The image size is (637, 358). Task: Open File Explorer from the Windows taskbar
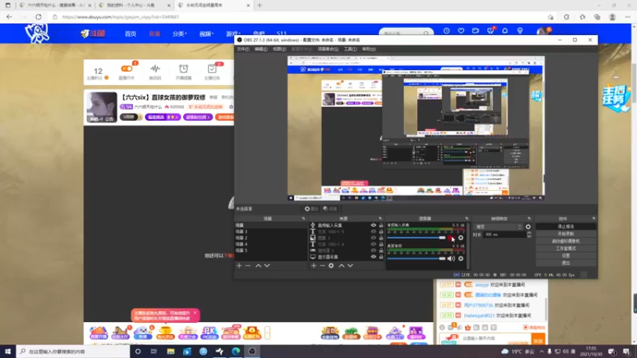(170, 352)
